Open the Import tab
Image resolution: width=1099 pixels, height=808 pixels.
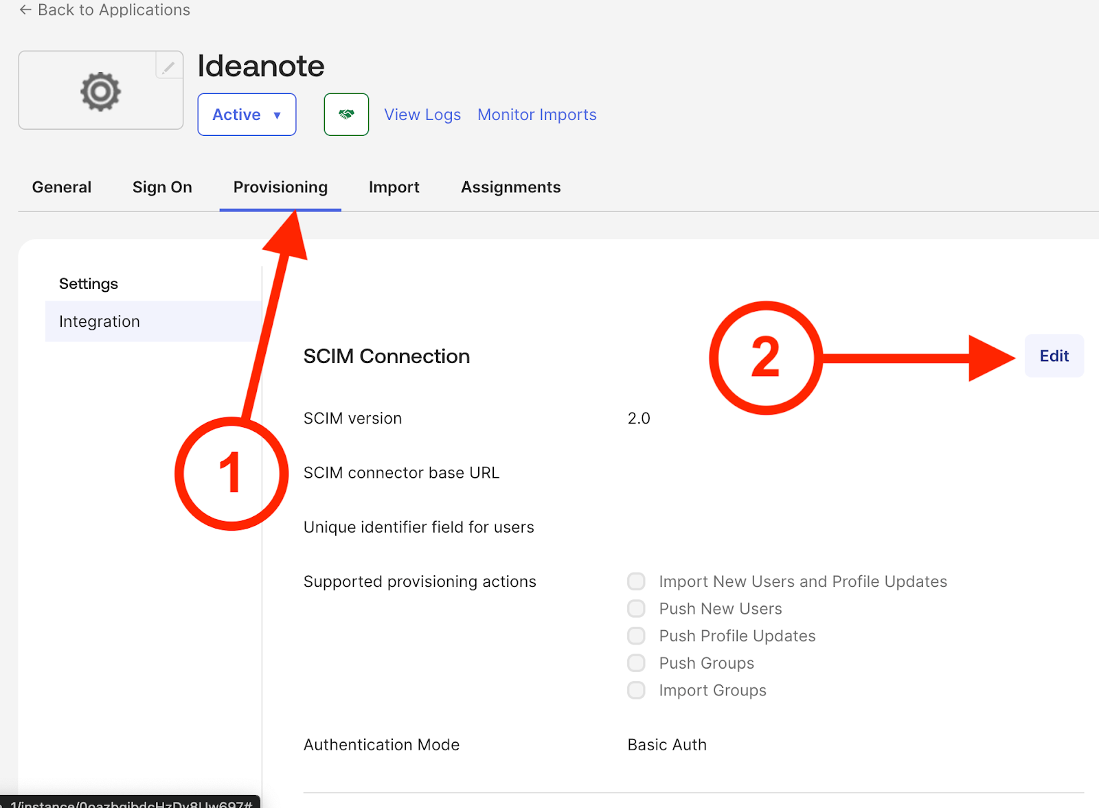(394, 187)
